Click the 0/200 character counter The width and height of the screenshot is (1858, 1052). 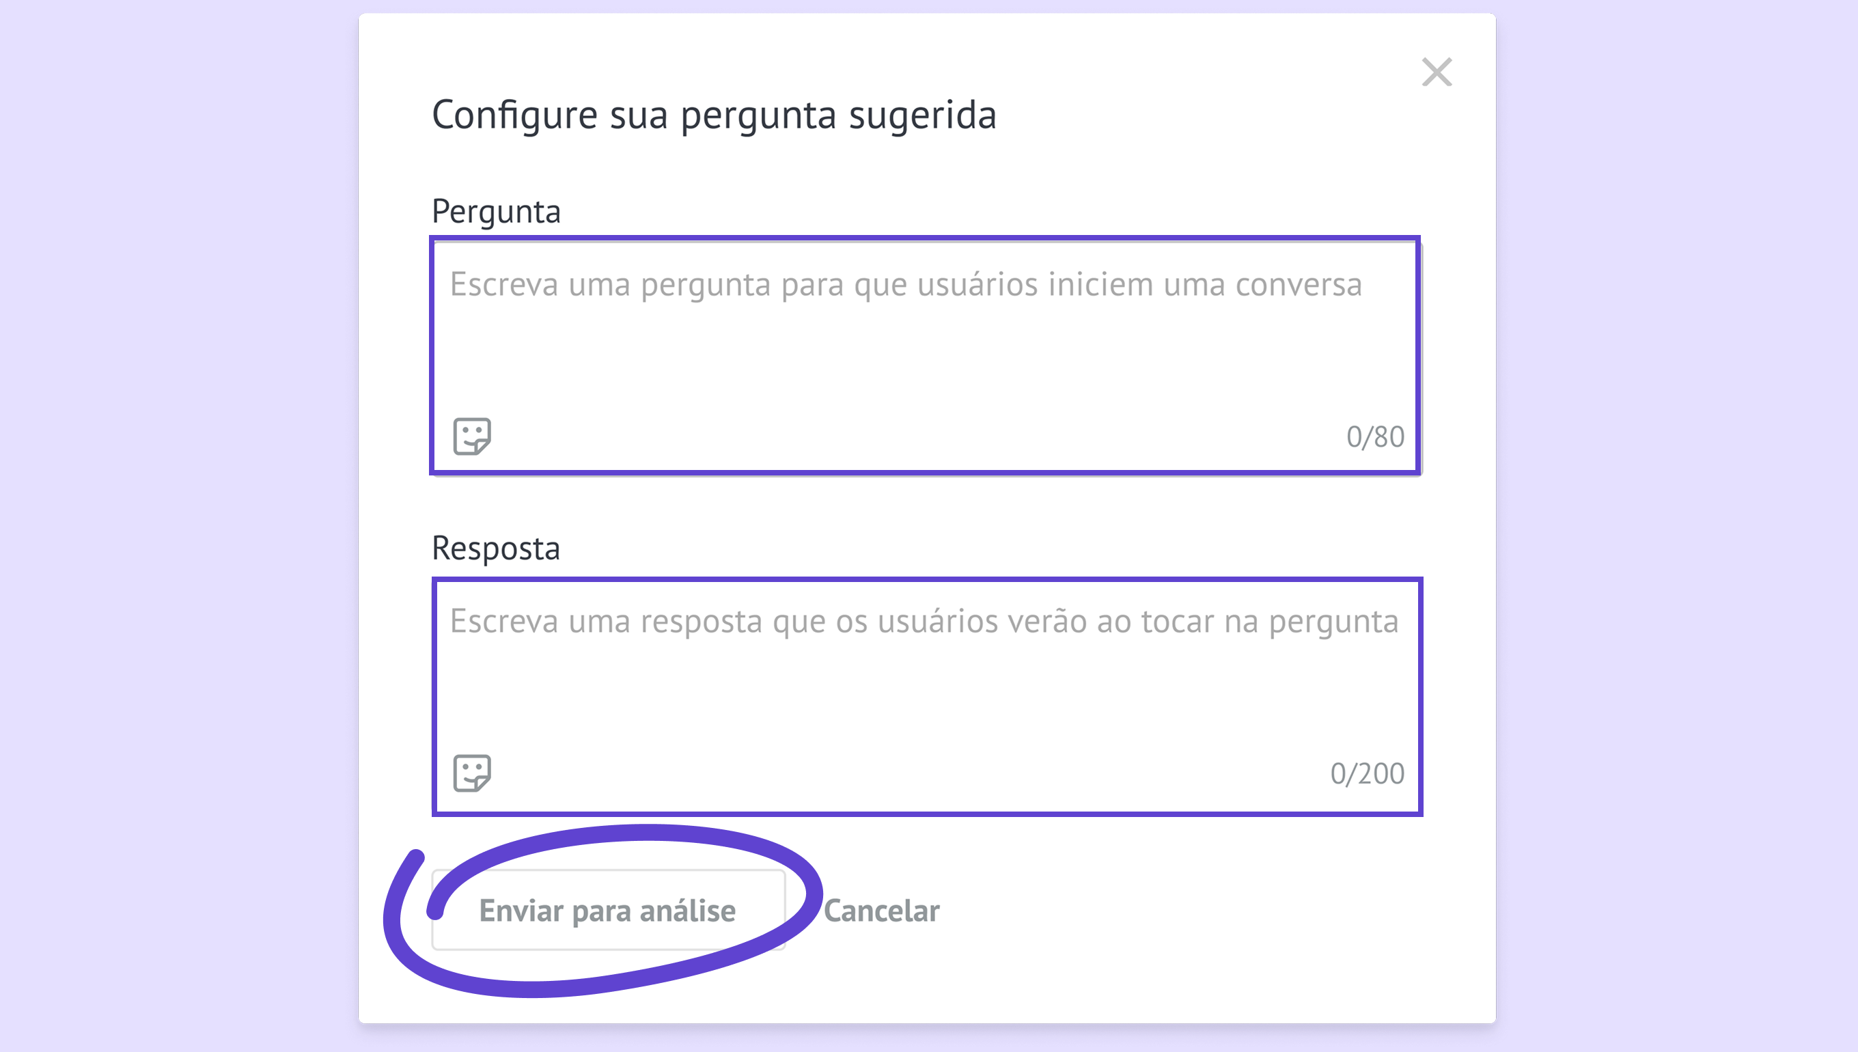[x=1367, y=774]
